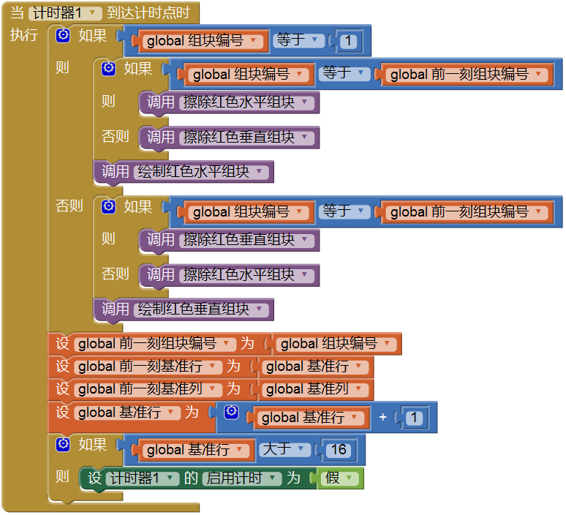566x515 pixels.
Task: Open the 大于 comparison operator dropdown
Action: pyautogui.click(x=285, y=449)
